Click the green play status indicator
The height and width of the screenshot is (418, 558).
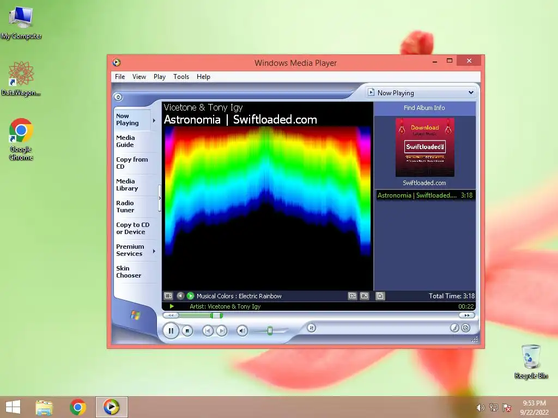[x=172, y=306]
